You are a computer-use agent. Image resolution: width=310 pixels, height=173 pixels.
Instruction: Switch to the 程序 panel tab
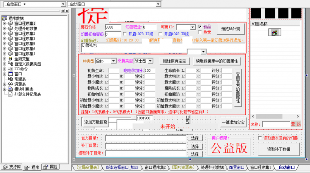[x=32, y=167]
